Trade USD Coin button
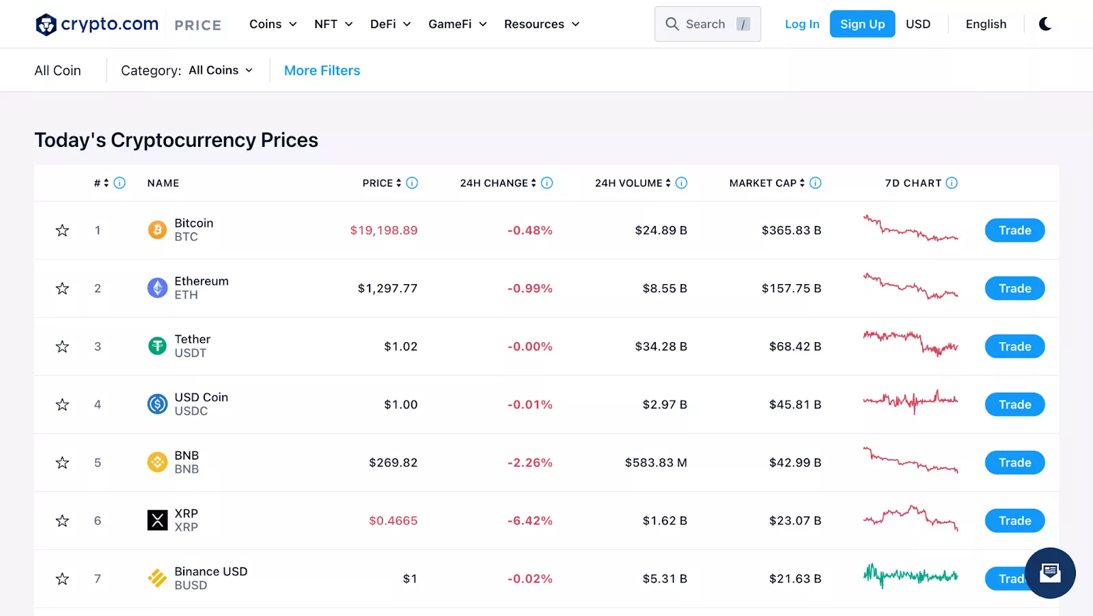The width and height of the screenshot is (1093, 616). [1014, 404]
